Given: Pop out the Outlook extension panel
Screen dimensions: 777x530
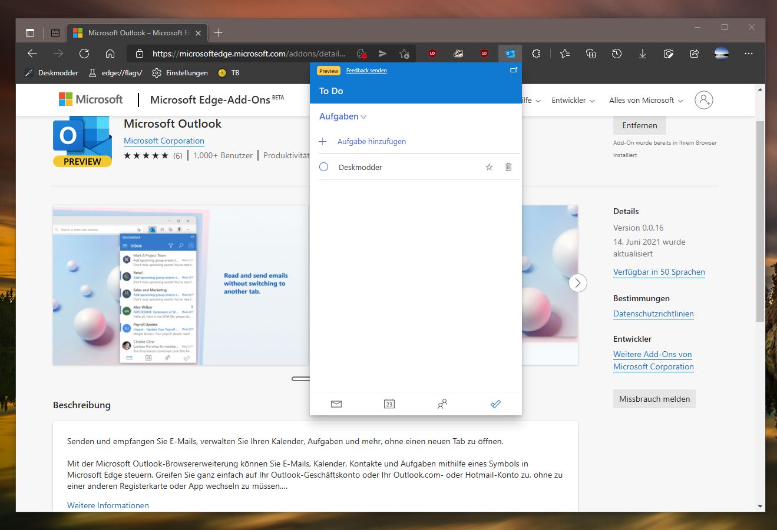Looking at the screenshot, I should click(x=514, y=70).
